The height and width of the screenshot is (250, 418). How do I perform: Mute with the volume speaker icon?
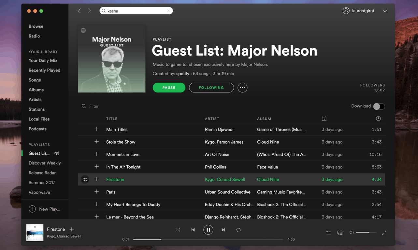pos(352,233)
